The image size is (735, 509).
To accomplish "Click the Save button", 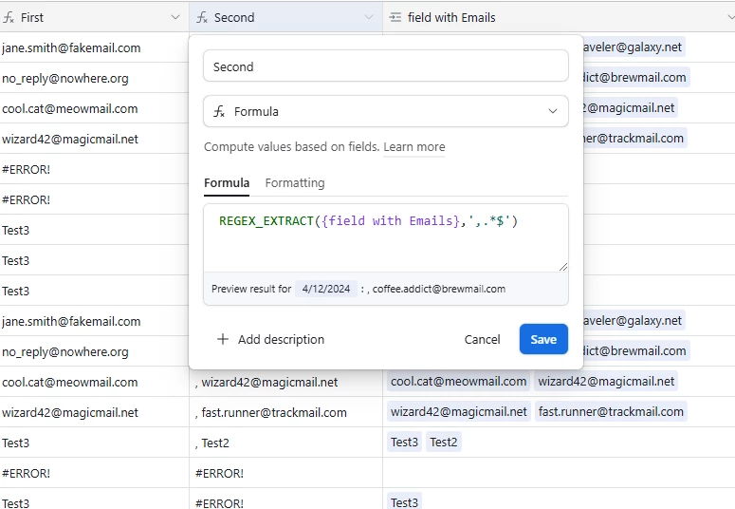I will (x=543, y=339).
